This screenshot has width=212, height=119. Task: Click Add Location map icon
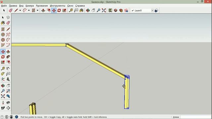[x=110, y=10]
